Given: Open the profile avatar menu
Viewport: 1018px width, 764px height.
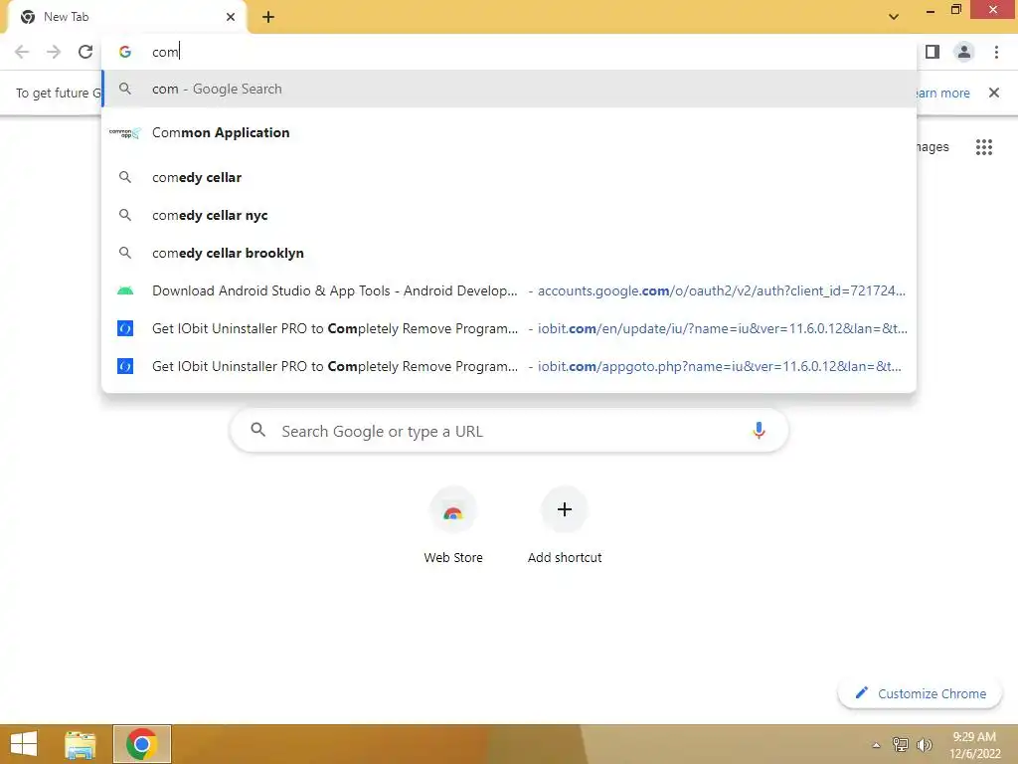Looking at the screenshot, I should 964,52.
